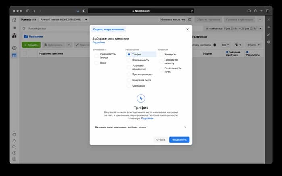The width and height of the screenshot is (282, 176).
Task: Switch to the 'Создать новую кампанию' tab
Action: click(109, 30)
